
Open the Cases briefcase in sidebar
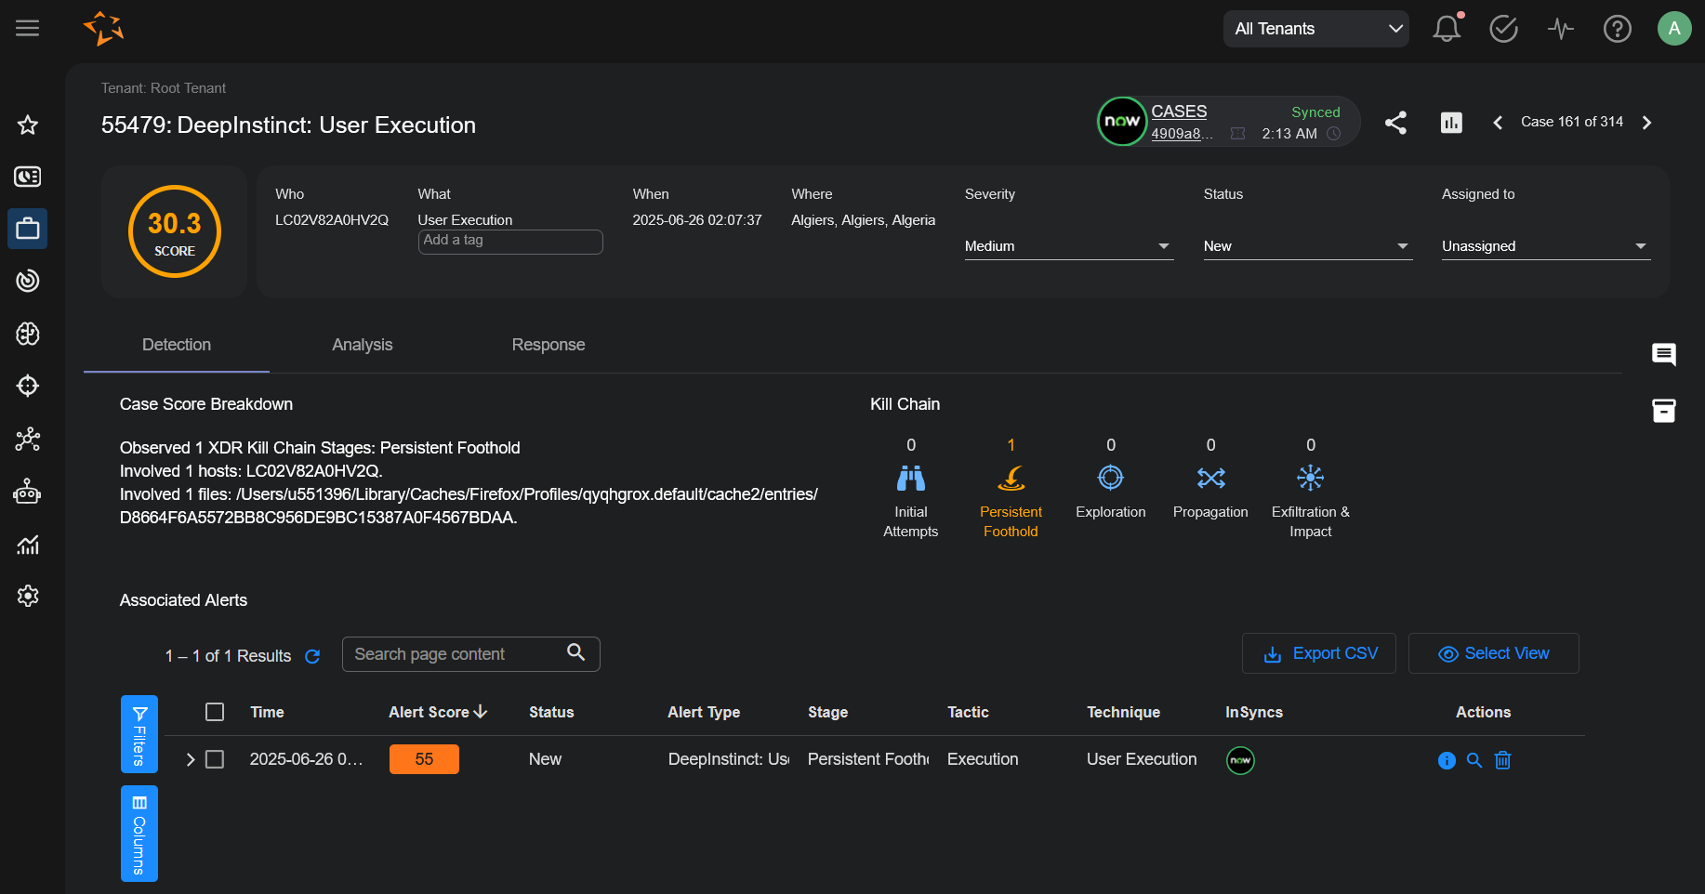(28, 229)
